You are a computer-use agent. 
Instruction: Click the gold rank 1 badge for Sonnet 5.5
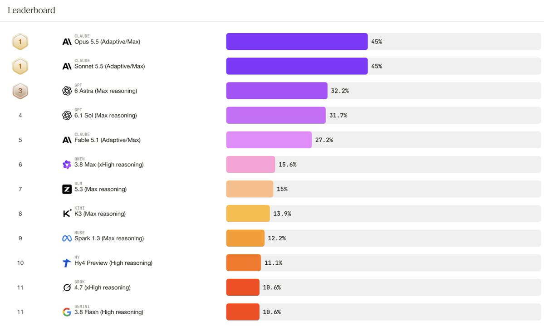[20, 66]
